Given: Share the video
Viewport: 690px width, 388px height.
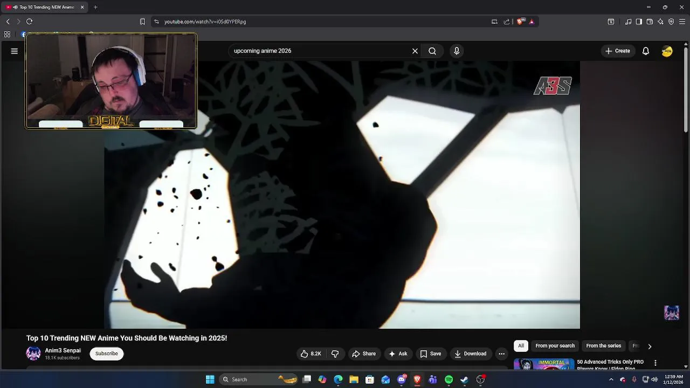Looking at the screenshot, I should pos(364,354).
